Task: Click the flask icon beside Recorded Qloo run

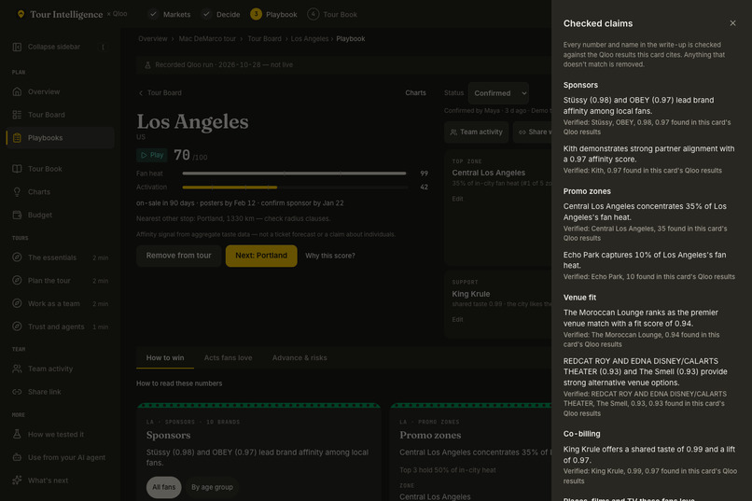Action: tap(147, 65)
